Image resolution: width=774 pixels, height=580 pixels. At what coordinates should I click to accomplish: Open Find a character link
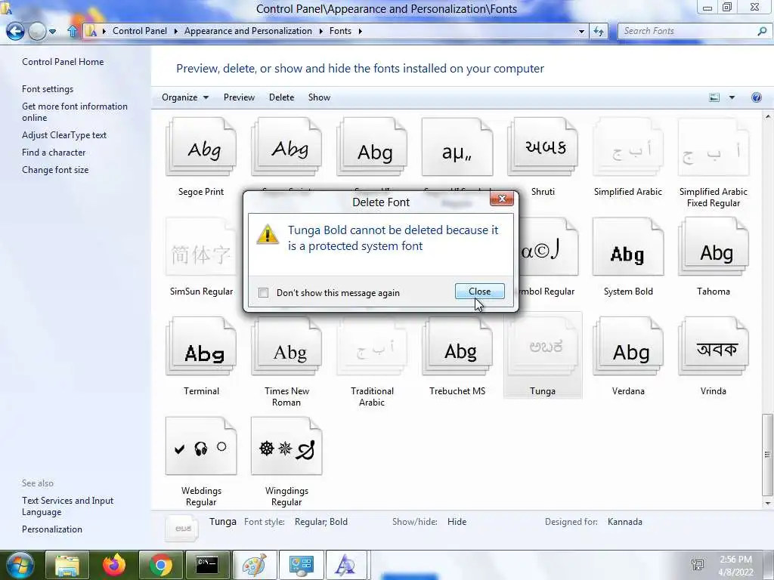[54, 153]
